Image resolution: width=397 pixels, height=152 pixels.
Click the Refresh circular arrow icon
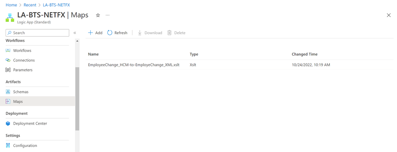(x=110, y=33)
